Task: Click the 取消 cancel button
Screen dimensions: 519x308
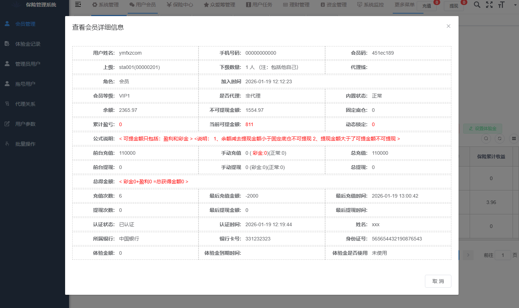Action: click(x=438, y=281)
